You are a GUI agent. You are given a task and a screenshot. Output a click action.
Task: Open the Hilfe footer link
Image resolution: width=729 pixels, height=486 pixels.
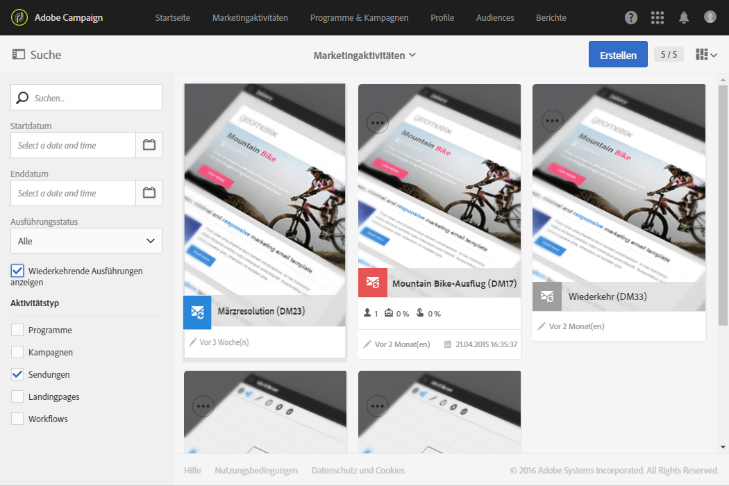[192, 470]
